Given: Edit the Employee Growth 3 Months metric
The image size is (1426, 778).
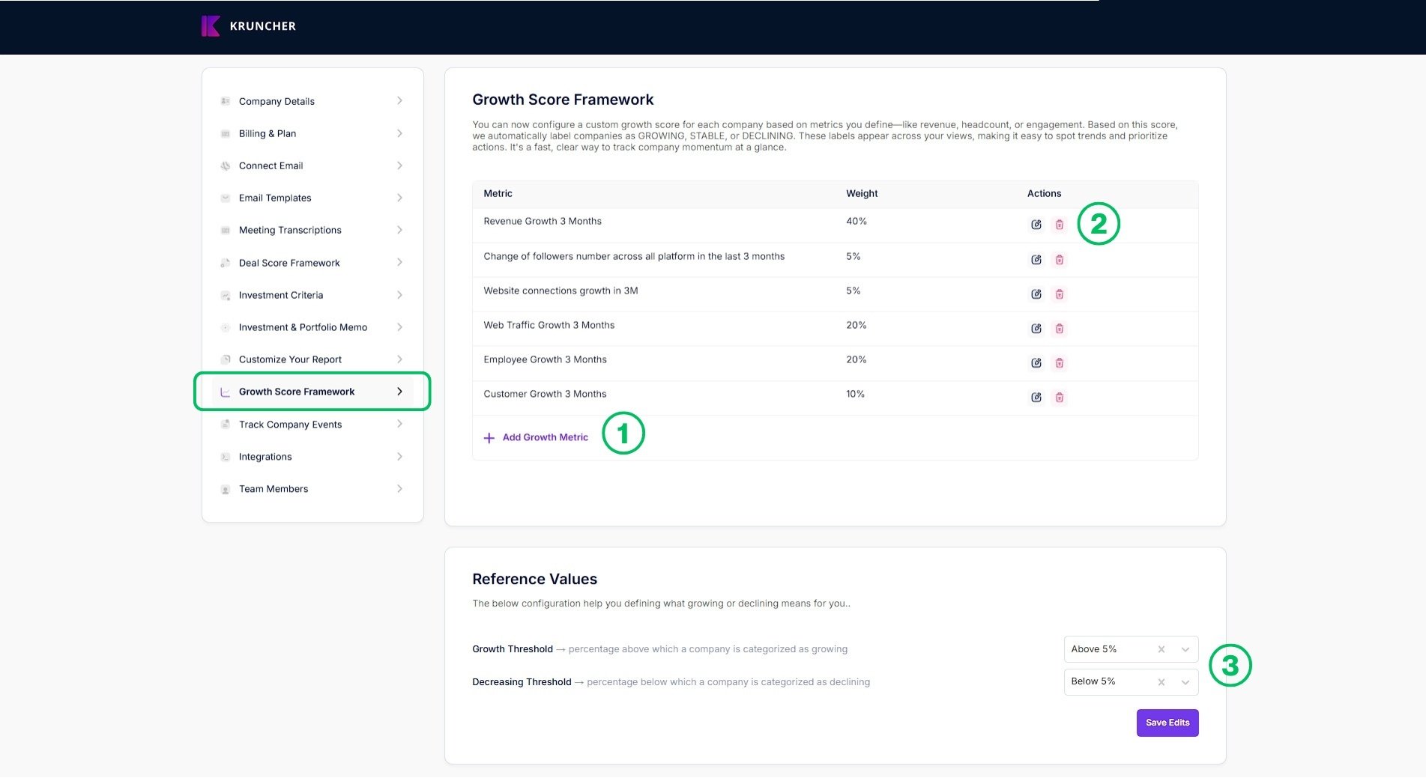Looking at the screenshot, I should point(1036,363).
